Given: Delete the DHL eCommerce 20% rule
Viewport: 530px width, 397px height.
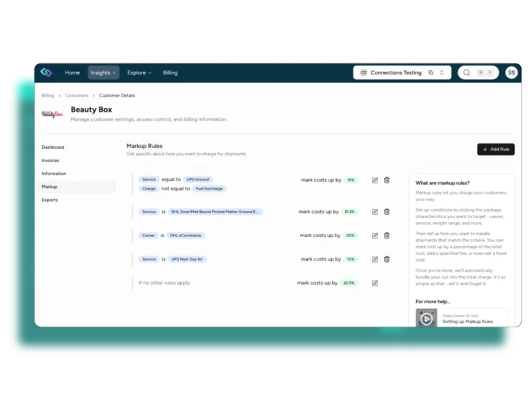Looking at the screenshot, I should [x=386, y=236].
